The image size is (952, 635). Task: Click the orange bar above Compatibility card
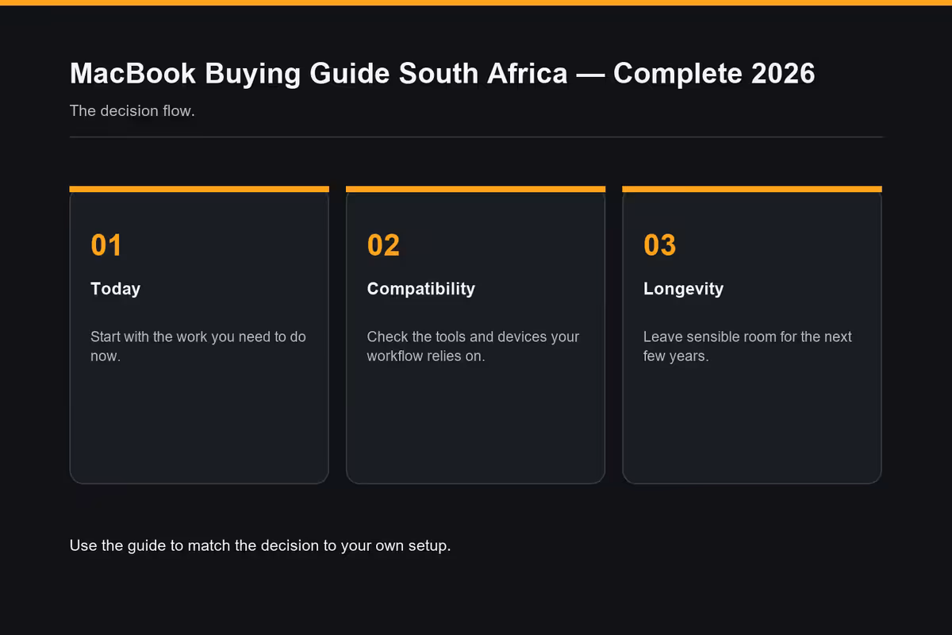pos(475,189)
